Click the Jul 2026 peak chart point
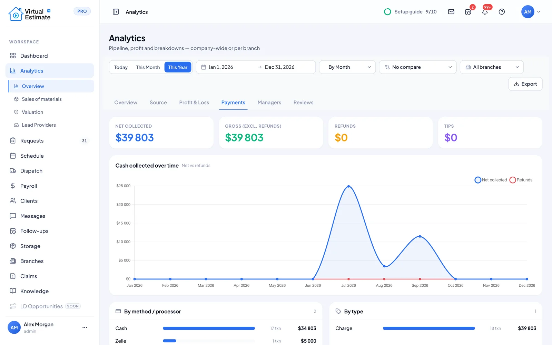This screenshot has height=345, width=552. click(x=348, y=186)
